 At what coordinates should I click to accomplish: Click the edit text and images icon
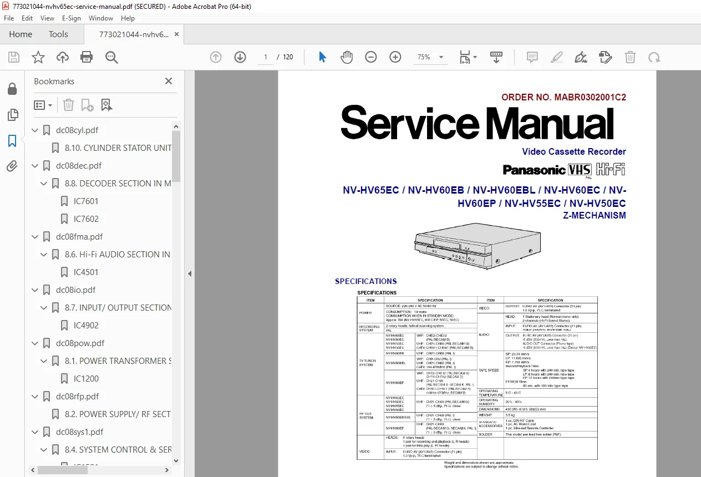click(x=606, y=57)
